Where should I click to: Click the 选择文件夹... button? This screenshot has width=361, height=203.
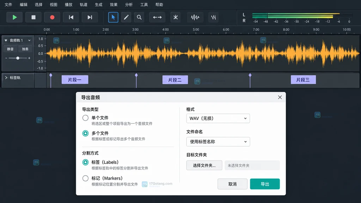coord(204,165)
